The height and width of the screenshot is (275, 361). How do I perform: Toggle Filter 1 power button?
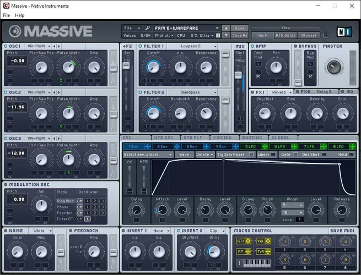pyautogui.click(x=141, y=46)
